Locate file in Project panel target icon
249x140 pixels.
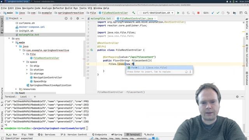click(66, 18)
